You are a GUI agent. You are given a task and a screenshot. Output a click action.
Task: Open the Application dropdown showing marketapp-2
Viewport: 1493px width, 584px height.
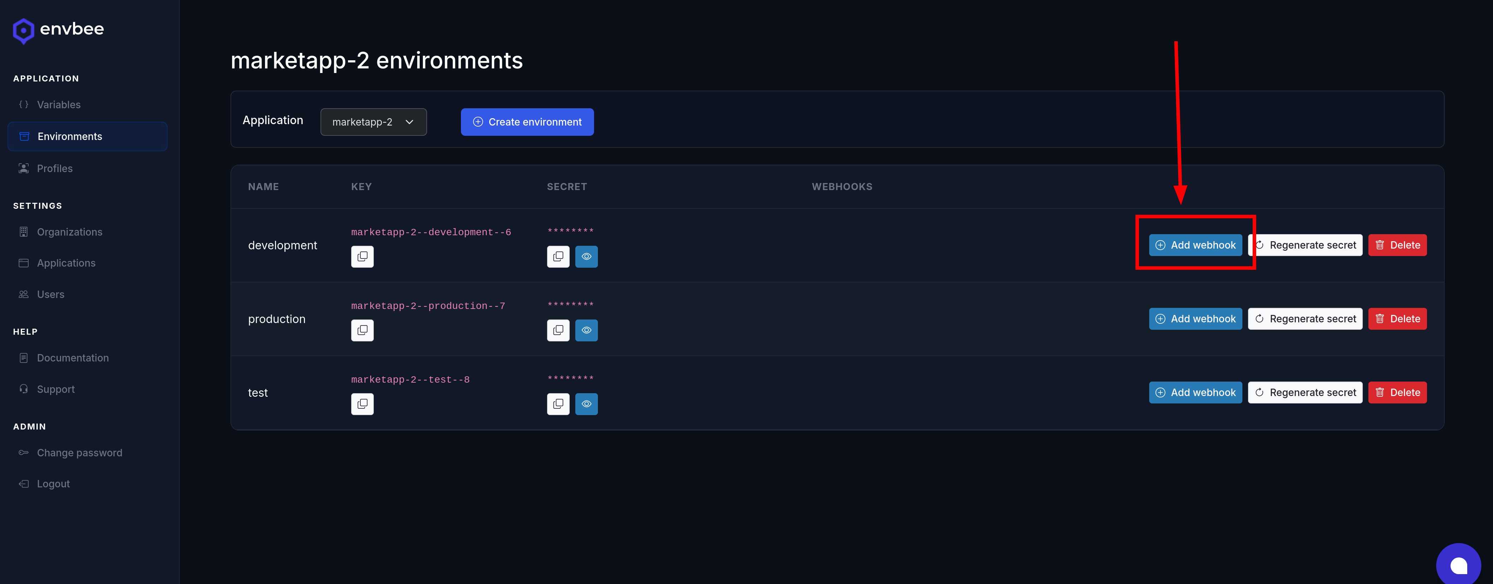tap(373, 122)
